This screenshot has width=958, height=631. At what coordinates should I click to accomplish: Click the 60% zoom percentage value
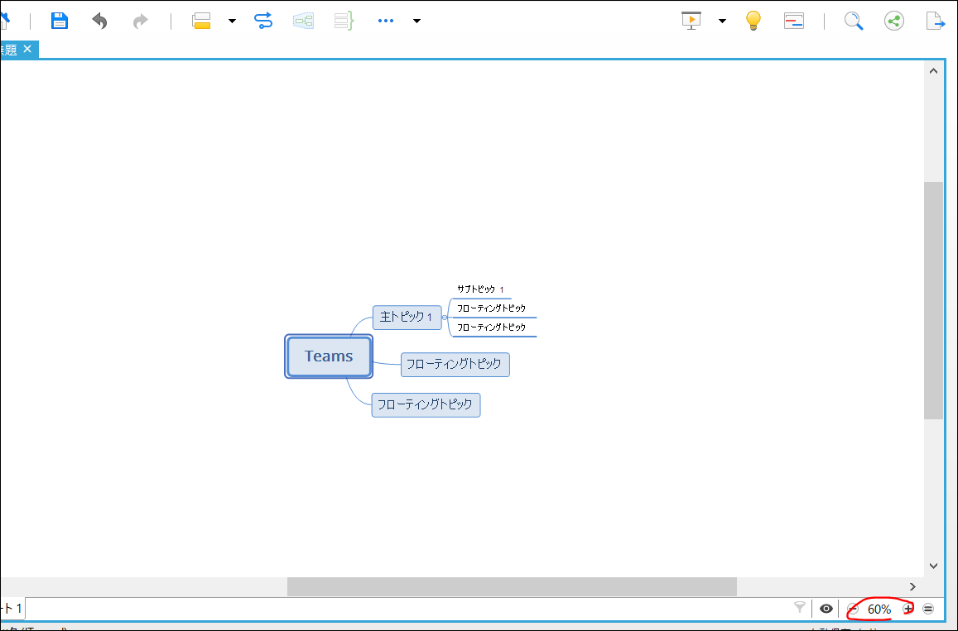click(879, 609)
